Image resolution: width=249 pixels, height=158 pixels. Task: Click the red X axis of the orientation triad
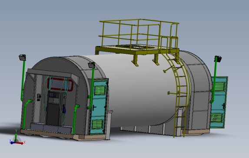[x=20, y=143]
